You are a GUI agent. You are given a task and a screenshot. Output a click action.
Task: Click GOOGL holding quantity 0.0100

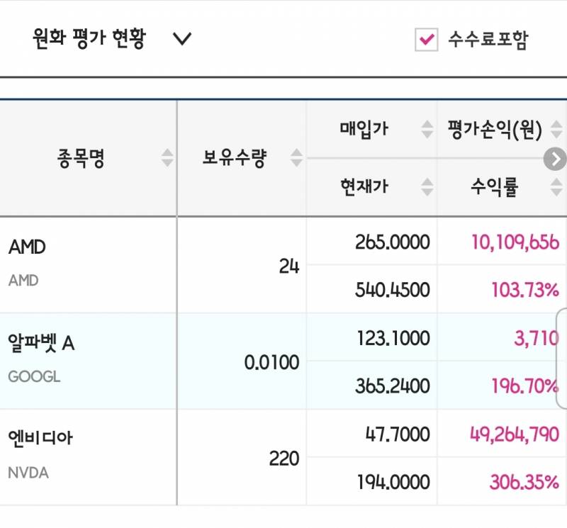[271, 363]
